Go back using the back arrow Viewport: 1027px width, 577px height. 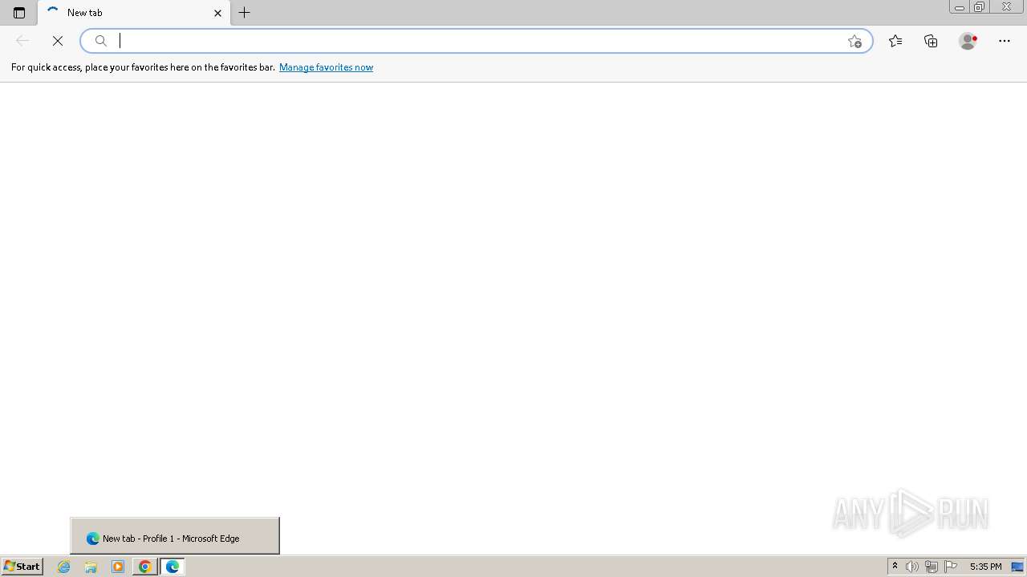coord(22,41)
